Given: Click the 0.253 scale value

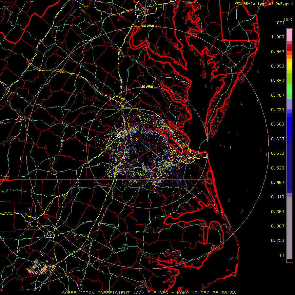Looking at the screenshot, I should click(278, 241).
